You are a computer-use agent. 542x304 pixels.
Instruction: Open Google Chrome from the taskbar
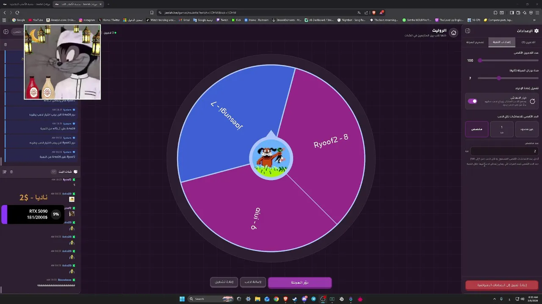(276, 299)
